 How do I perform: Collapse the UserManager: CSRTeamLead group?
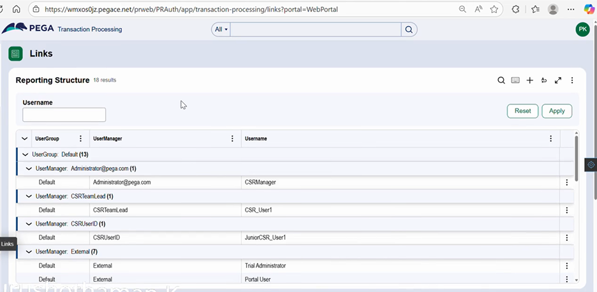pos(29,196)
